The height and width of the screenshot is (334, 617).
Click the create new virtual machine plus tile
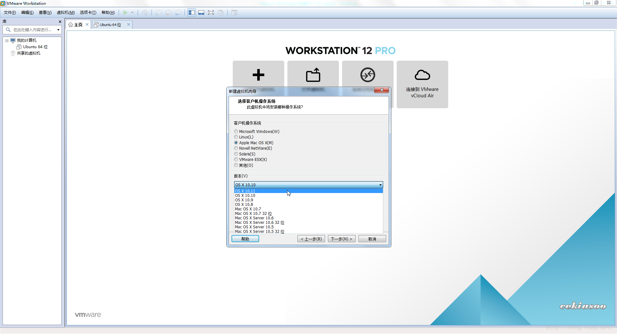point(259,75)
